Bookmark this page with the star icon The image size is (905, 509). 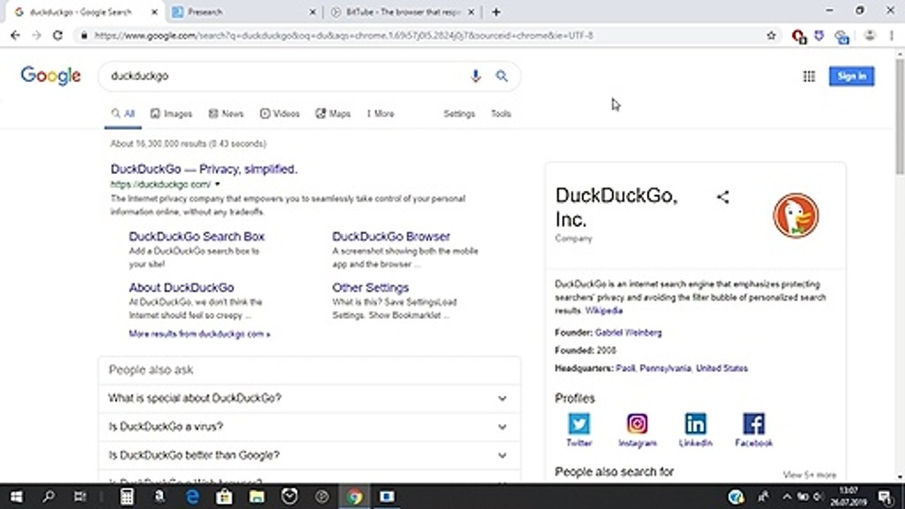(771, 35)
